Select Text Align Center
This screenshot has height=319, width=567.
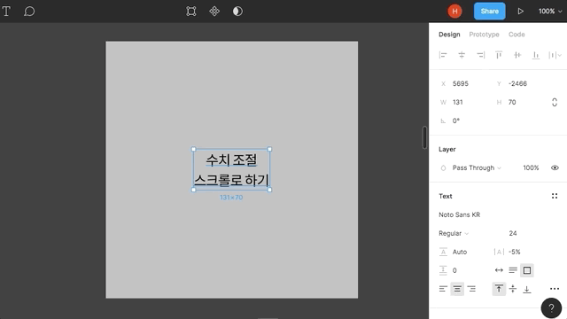click(x=457, y=289)
